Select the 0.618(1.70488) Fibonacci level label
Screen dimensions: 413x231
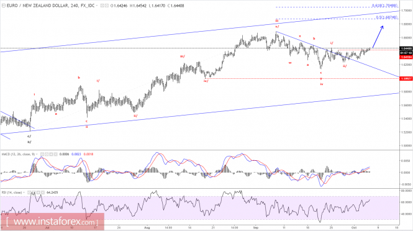click(x=384, y=6)
